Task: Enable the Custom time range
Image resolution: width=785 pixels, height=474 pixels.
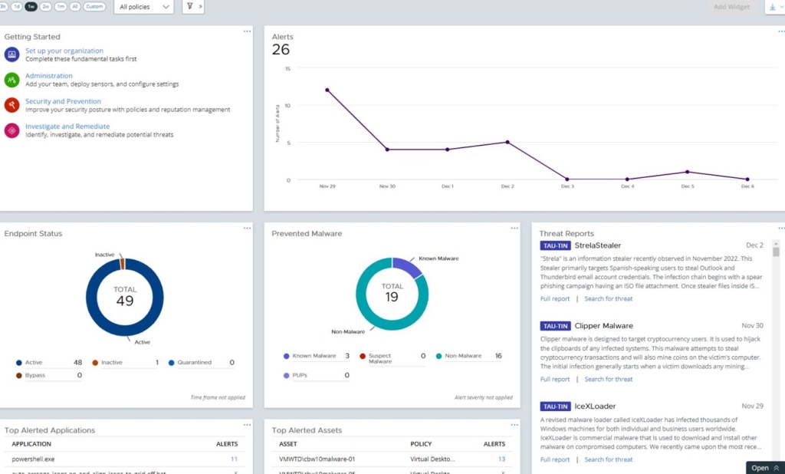Action: coord(94,6)
